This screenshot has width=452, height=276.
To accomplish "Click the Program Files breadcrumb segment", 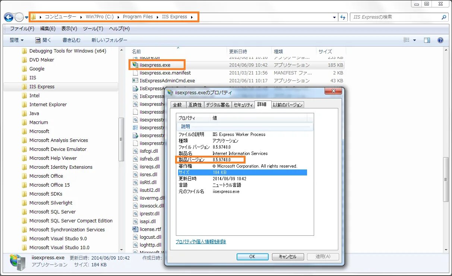I will click(138, 17).
